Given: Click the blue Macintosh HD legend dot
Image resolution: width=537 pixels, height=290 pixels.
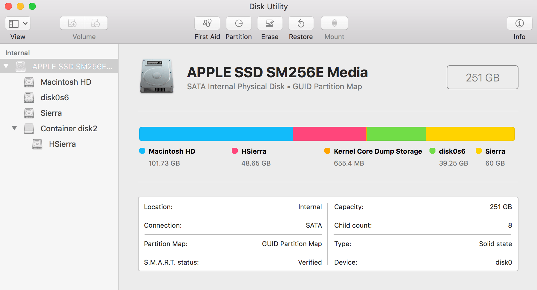Looking at the screenshot, I should tap(142, 151).
